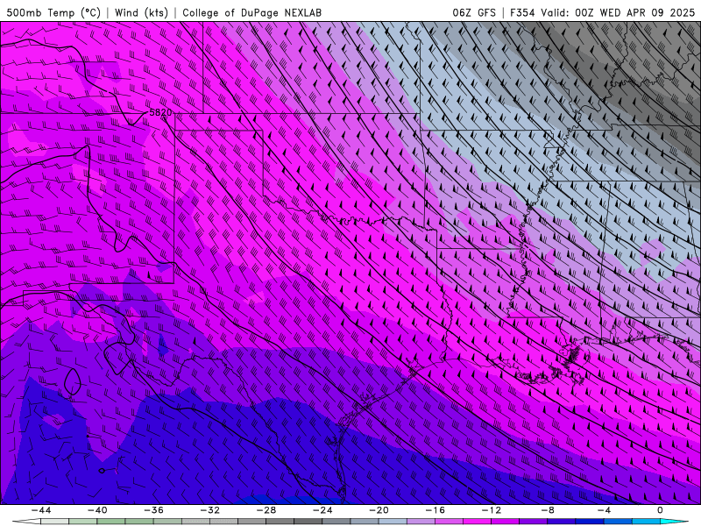Screen dimensions: 701x526
Task: Click the "-44" color scale label
Action: pos(41,510)
